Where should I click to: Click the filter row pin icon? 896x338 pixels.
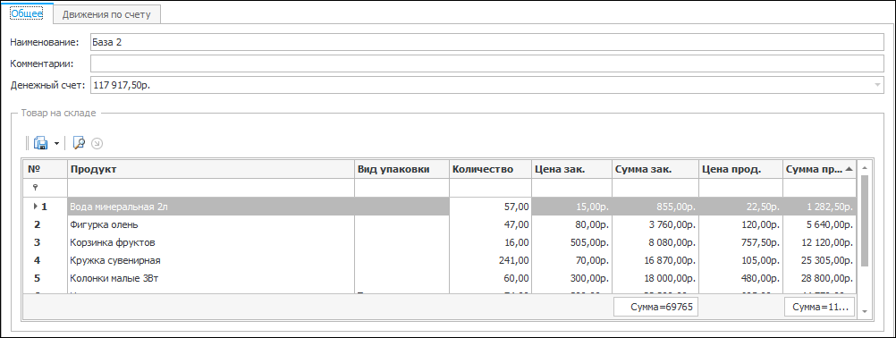[x=36, y=187]
